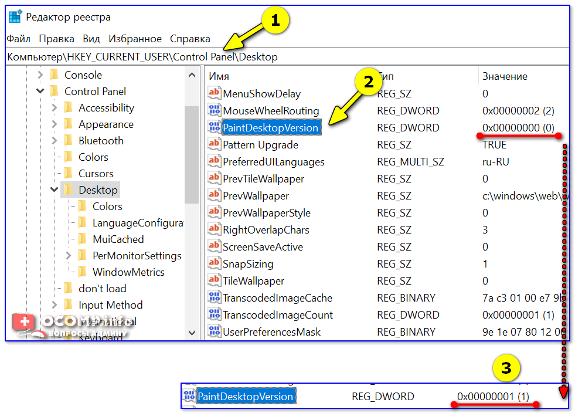Click the TranscodedImageCache binary value icon
The image size is (575, 416).
pos(214,298)
